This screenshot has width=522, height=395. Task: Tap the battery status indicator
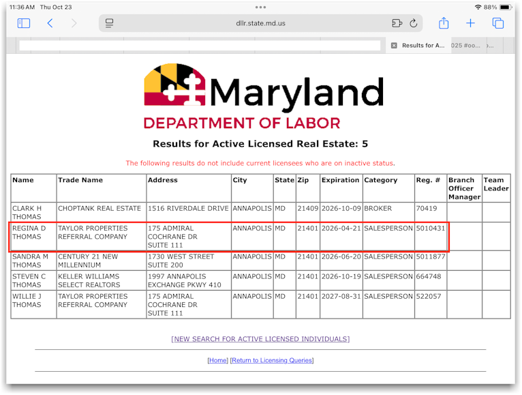(505, 7)
